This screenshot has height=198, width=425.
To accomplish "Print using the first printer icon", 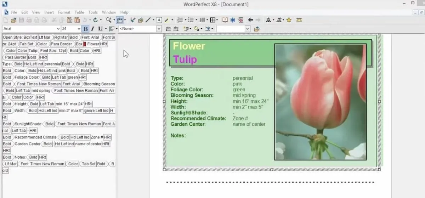I will click(29, 20).
